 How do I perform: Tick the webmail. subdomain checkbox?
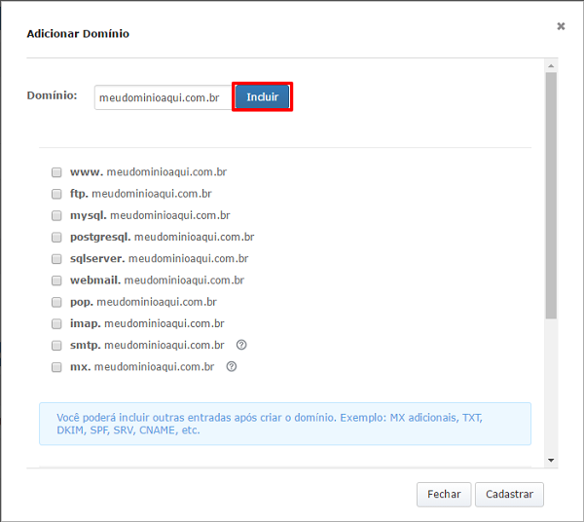click(x=56, y=280)
